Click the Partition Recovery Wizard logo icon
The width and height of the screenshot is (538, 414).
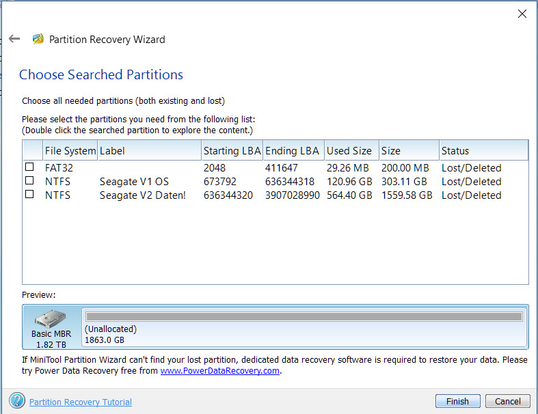pos(38,39)
